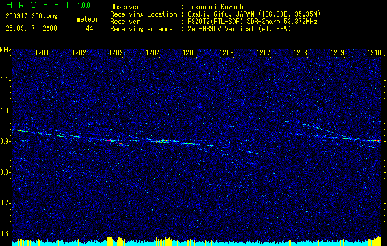Click the 1.0 kHz axis label
Image resolution: width=387 pixels, height=246 pixels.
(x=4, y=111)
